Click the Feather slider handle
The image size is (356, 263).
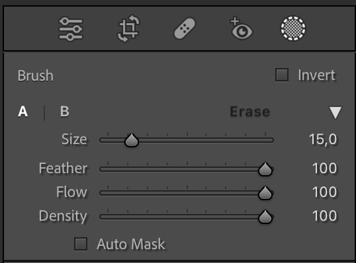coord(265,169)
